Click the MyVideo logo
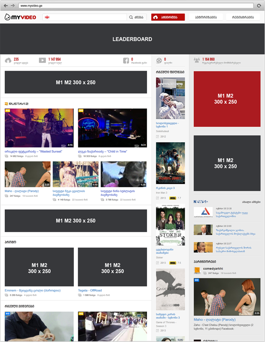Viewport: 265px width, 342px height. pyautogui.click(x=19, y=17)
